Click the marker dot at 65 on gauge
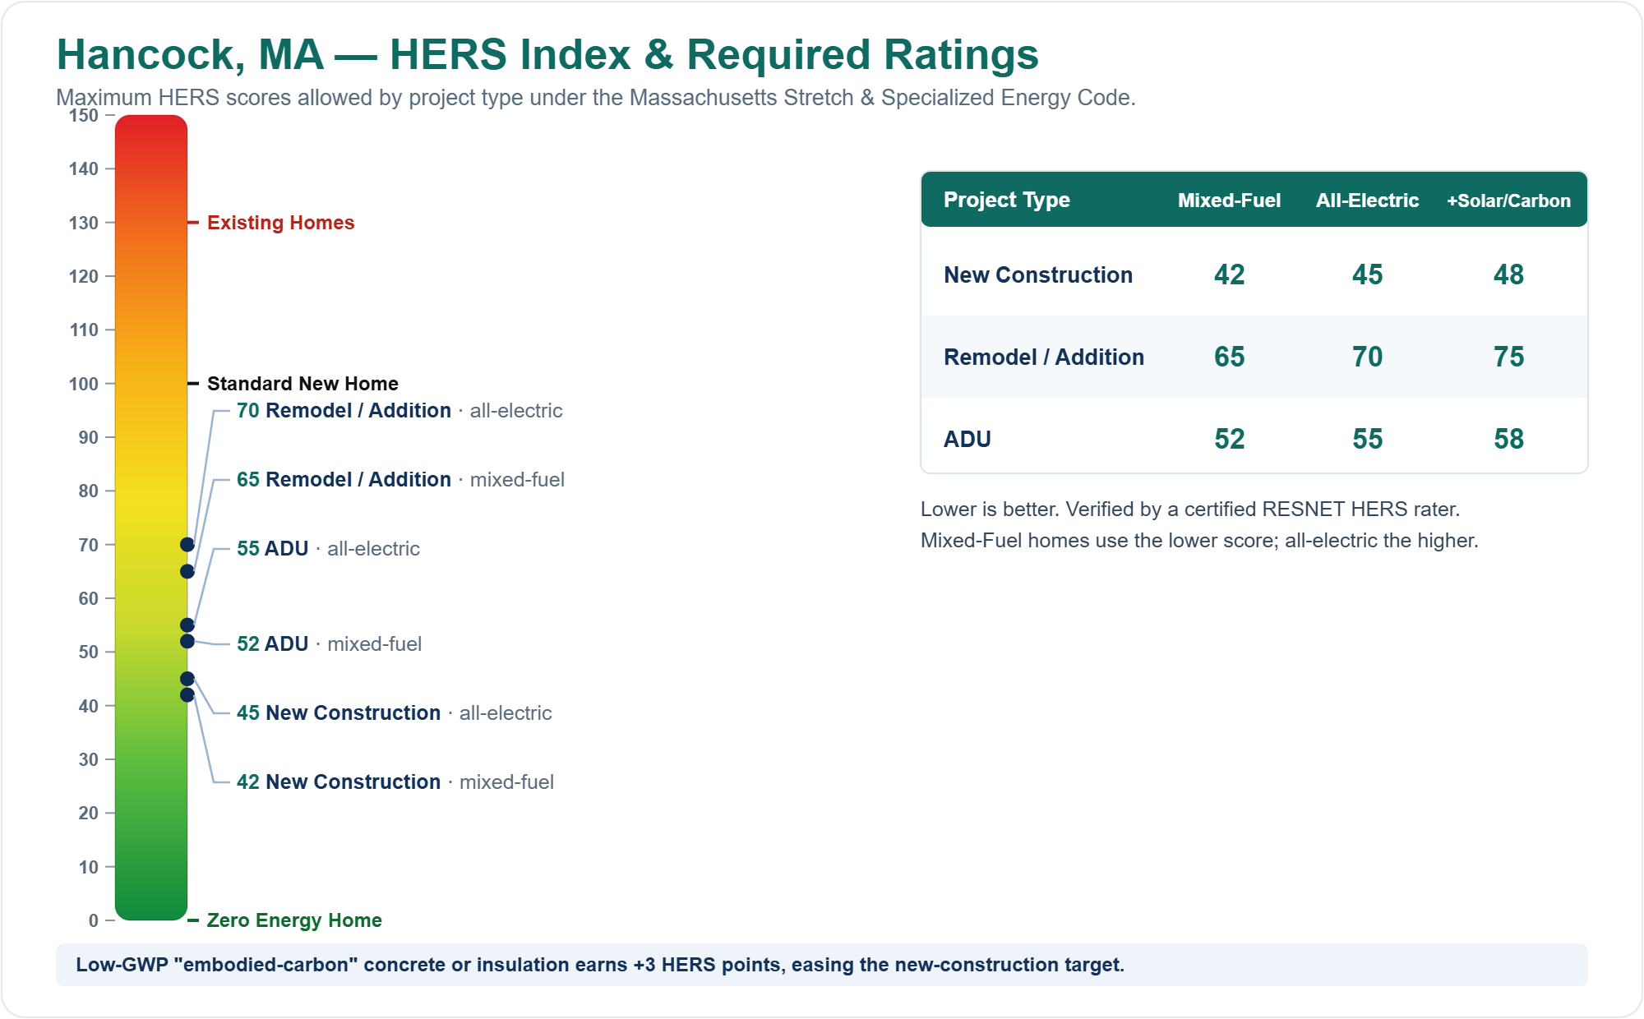Screen dimensions: 1644x1019 coord(187,571)
